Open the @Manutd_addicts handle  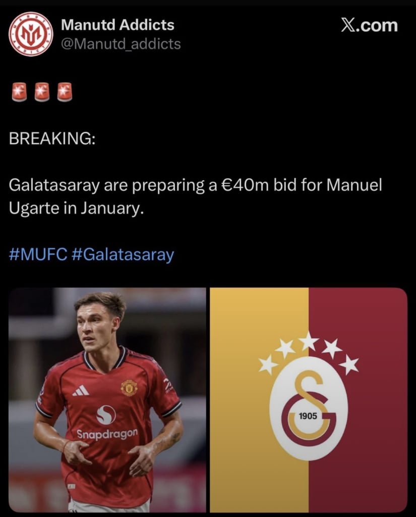click(121, 44)
